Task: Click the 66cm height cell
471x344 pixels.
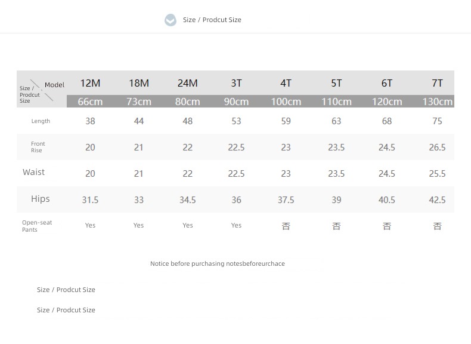Action: [x=90, y=102]
